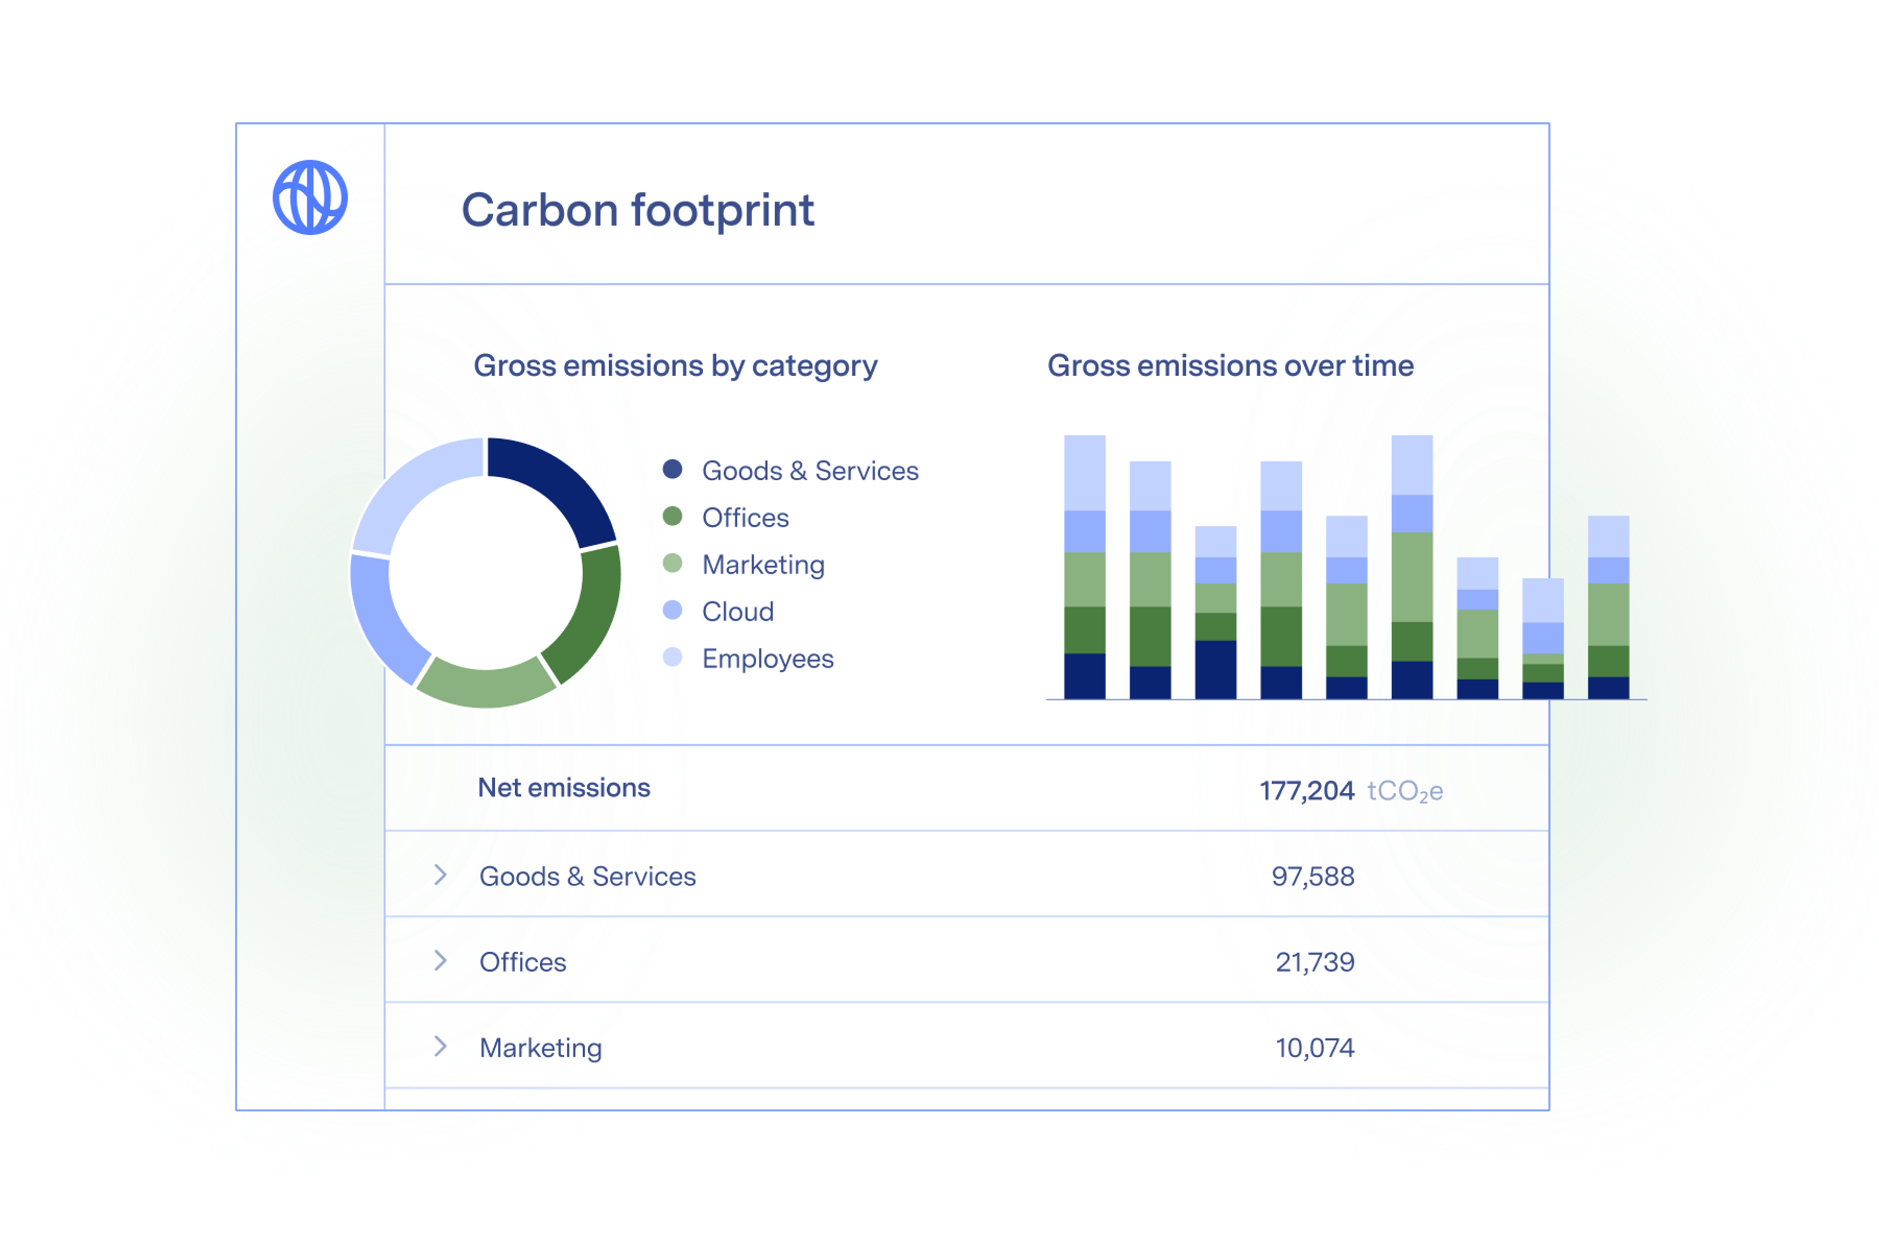
Task: Expand the Goods & Services row chevron
Action: tap(440, 875)
